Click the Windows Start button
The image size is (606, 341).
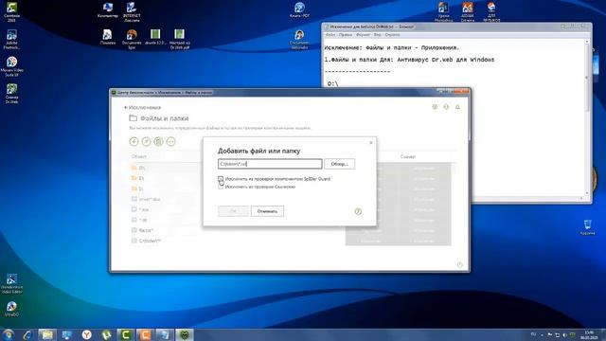pos(8,334)
